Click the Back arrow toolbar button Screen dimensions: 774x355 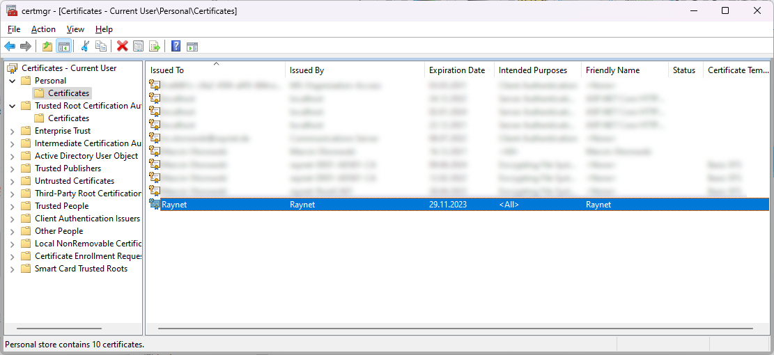point(10,47)
